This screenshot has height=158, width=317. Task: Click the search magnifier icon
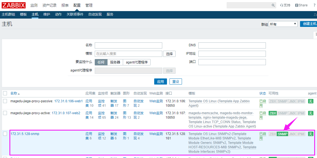point(273,5)
